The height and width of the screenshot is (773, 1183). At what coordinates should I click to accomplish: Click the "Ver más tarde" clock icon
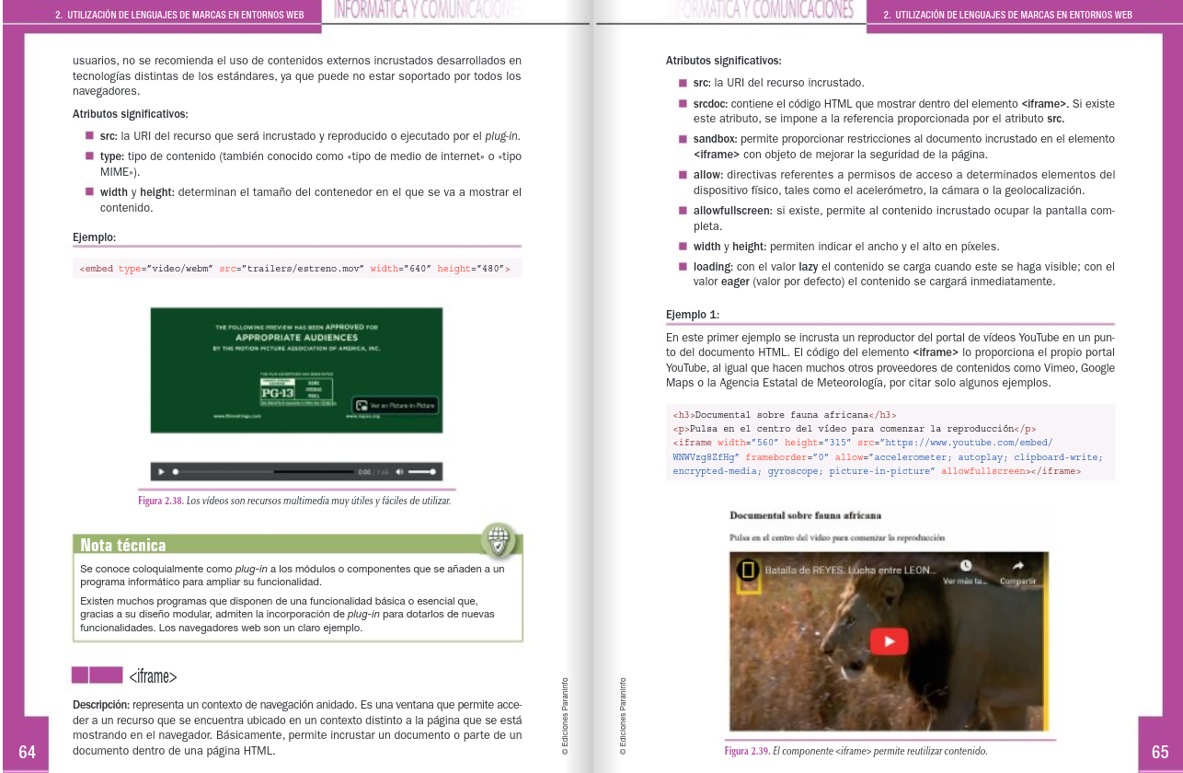point(966,564)
